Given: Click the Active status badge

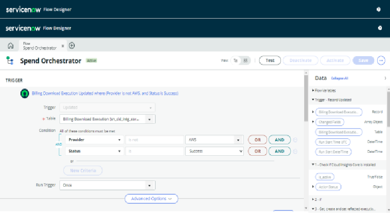Looking at the screenshot, I should (x=91, y=60).
